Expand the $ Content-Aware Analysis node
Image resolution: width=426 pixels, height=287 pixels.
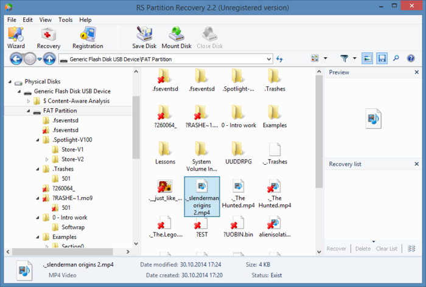click(29, 101)
